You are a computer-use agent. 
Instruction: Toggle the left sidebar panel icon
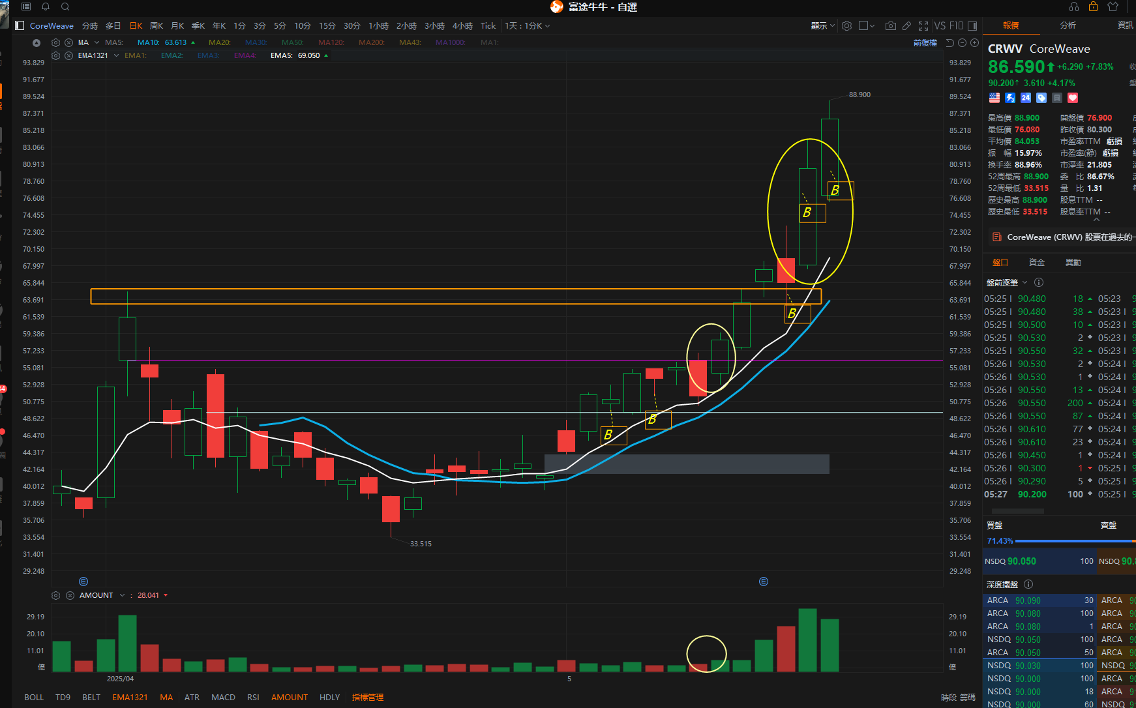pyautogui.click(x=20, y=26)
